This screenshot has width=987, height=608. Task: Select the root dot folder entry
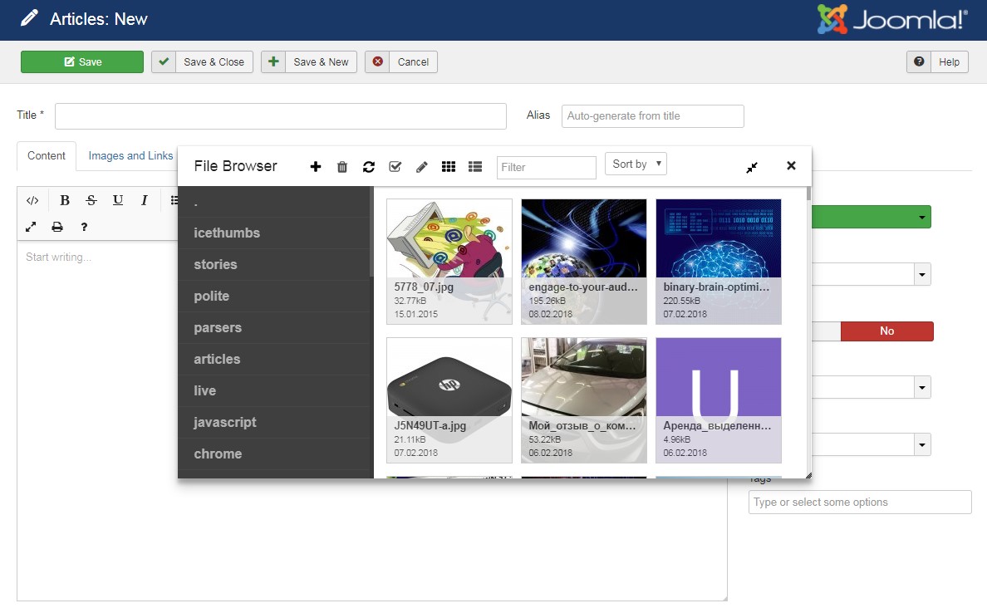tap(275, 202)
